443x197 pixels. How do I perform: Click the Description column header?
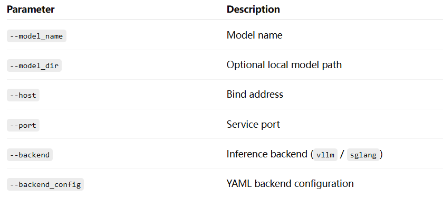click(x=253, y=10)
